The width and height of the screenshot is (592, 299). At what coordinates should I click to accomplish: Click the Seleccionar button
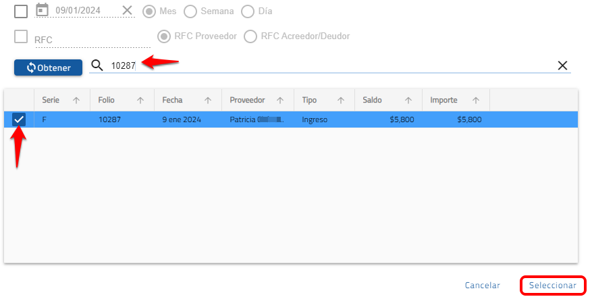[552, 286]
